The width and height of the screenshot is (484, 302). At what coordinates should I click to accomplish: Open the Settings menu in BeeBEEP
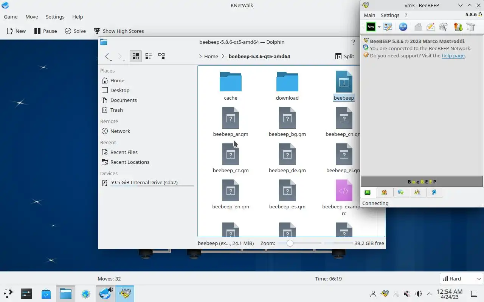[390, 15]
